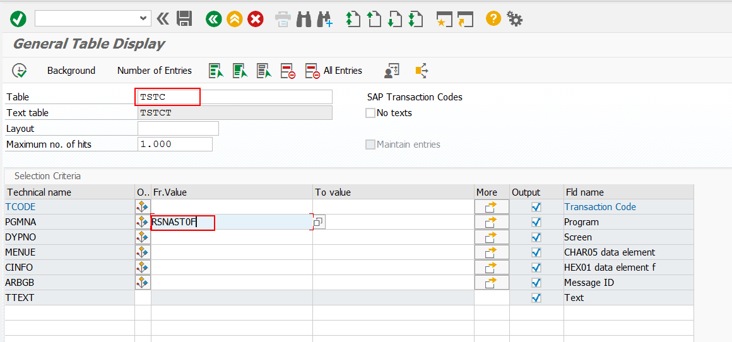Screen dimensions: 732x342
Task: Go to Next Page icon
Action: click(394, 19)
